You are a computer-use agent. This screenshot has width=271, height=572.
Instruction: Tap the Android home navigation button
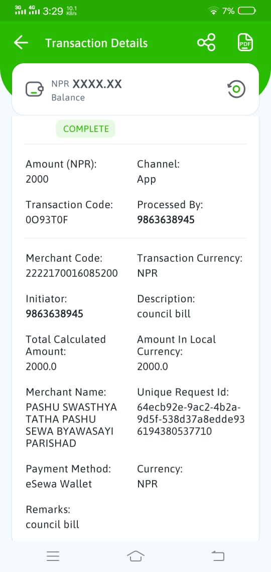[135, 556]
